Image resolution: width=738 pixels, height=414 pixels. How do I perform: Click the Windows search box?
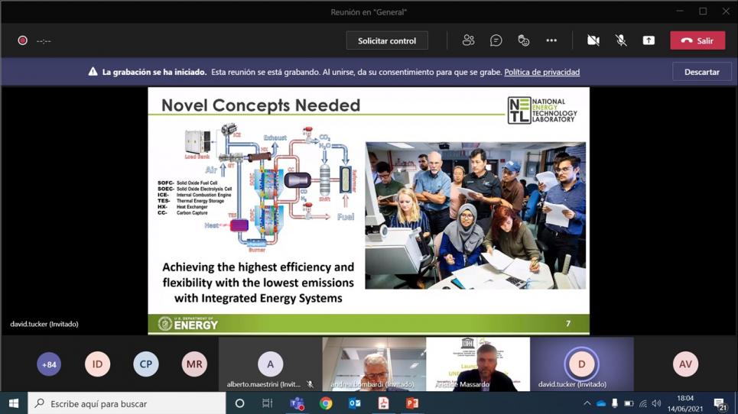pyautogui.click(x=127, y=403)
